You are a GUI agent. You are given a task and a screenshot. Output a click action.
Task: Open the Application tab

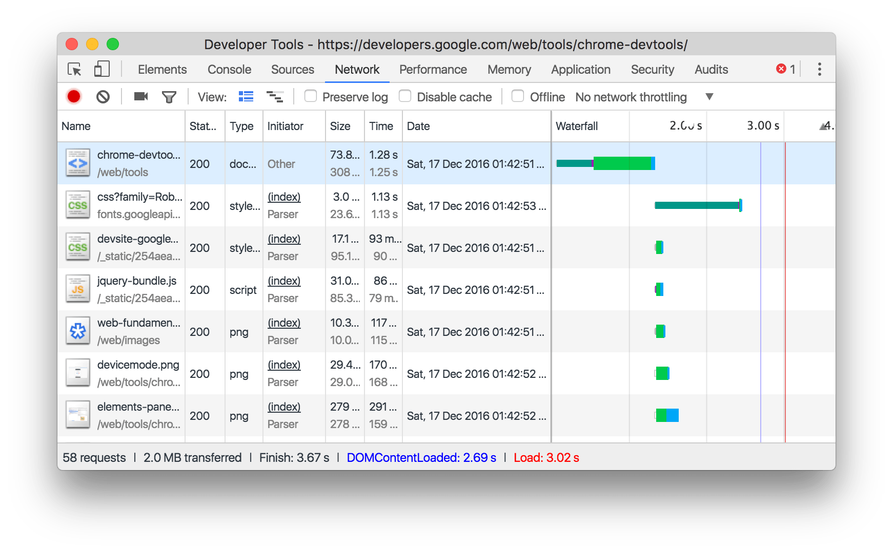[x=580, y=69]
